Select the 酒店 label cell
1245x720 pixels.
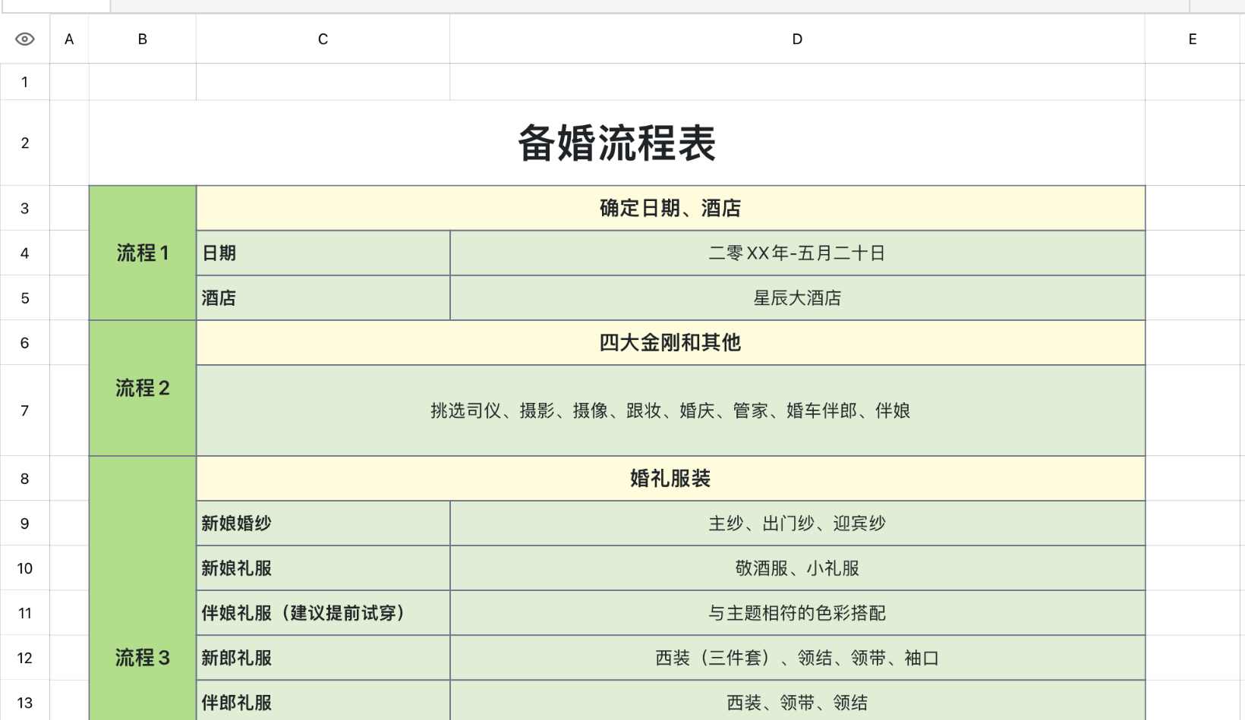[323, 297]
